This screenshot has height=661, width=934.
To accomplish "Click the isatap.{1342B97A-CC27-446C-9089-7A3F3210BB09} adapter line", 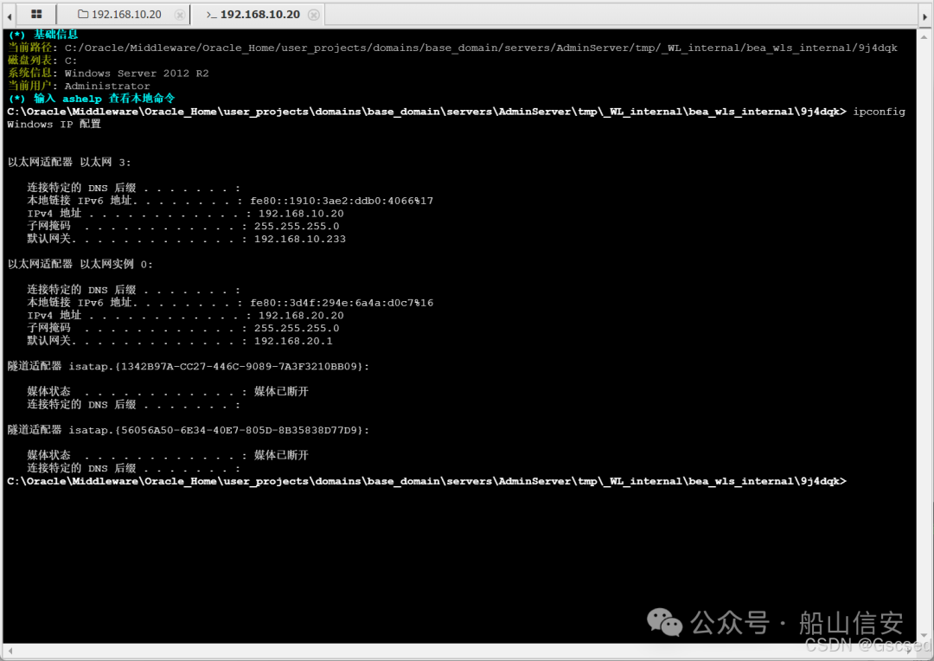I will [x=189, y=366].
